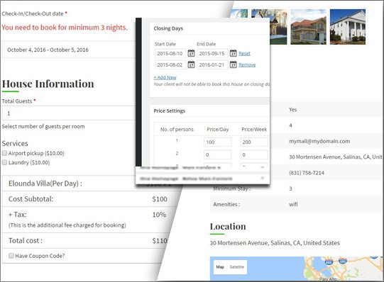Click the + Add New closing days link
384x282 pixels.
click(x=165, y=77)
